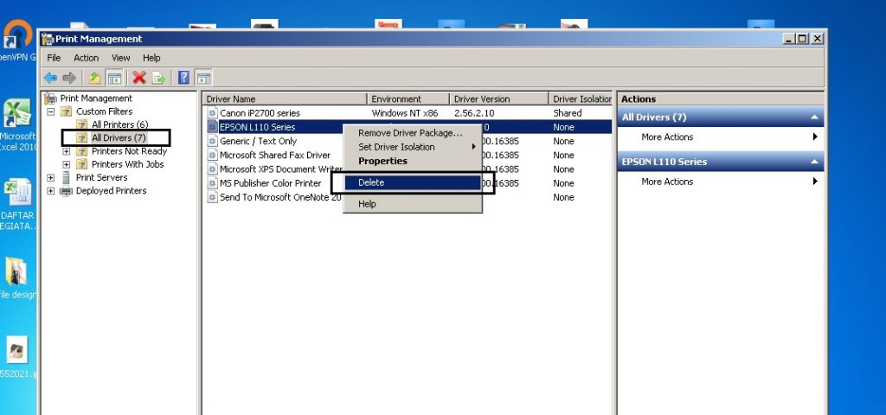Select the Deployed Printers tree item

click(111, 191)
